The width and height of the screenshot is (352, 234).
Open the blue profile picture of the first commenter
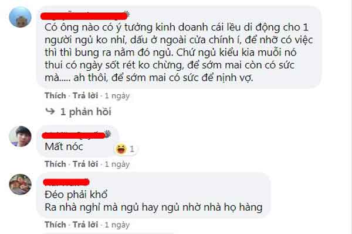[x=20, y=17]
